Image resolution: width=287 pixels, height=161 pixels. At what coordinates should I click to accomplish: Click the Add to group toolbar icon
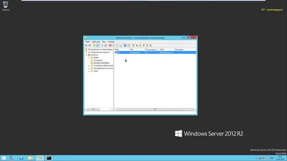[x=151, y=45]
